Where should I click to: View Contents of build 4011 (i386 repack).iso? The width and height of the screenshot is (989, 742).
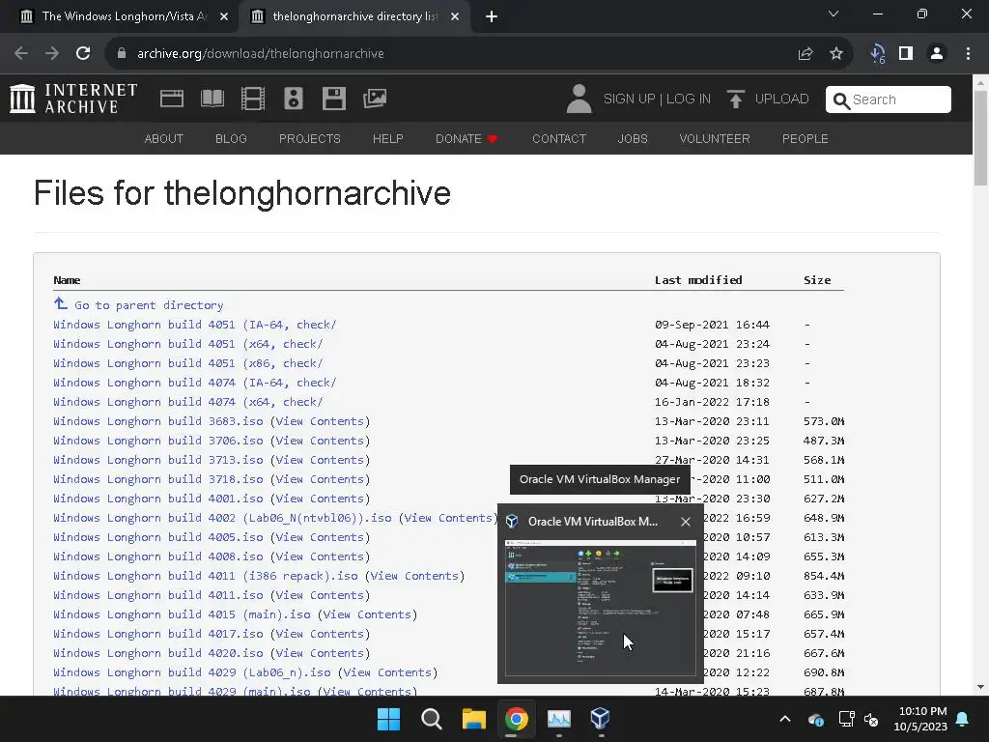[414, 576]
